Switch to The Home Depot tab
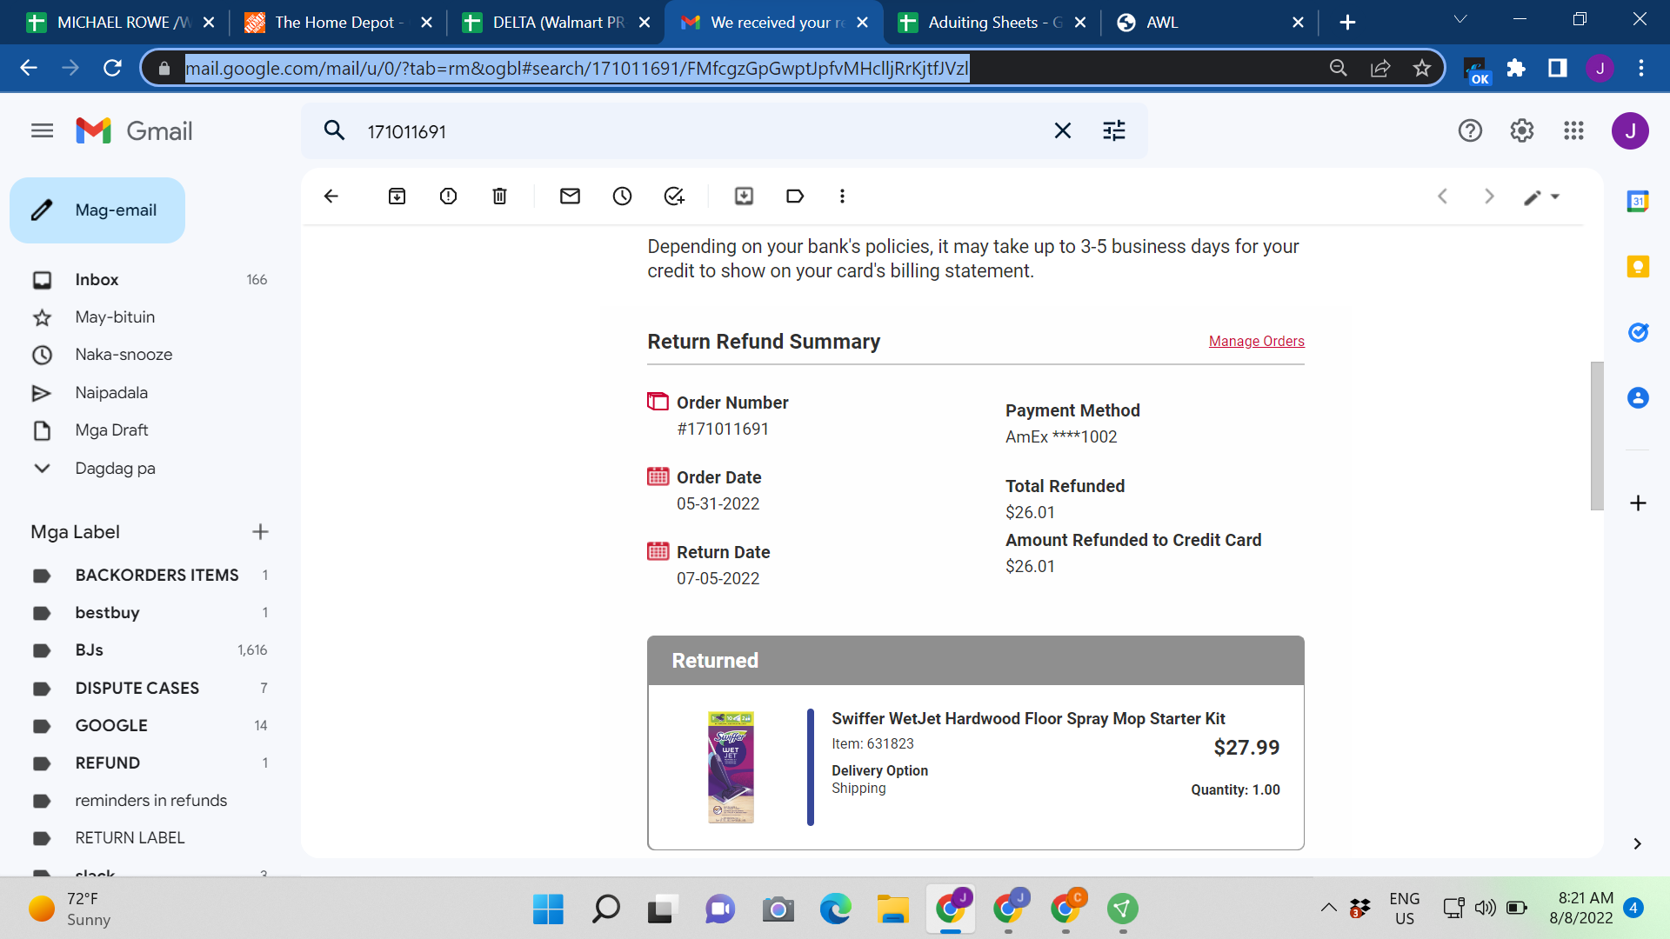 tap(338, 23)
